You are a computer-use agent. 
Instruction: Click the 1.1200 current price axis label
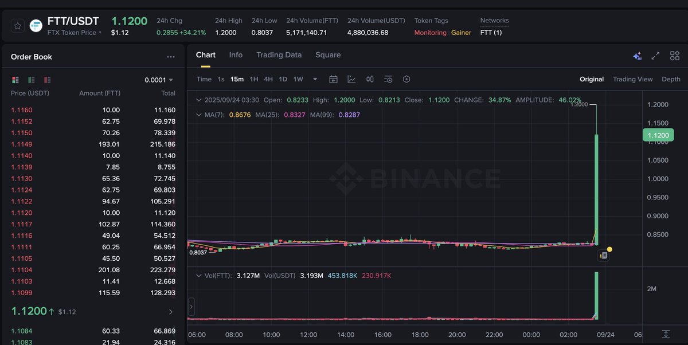[658, 135]
